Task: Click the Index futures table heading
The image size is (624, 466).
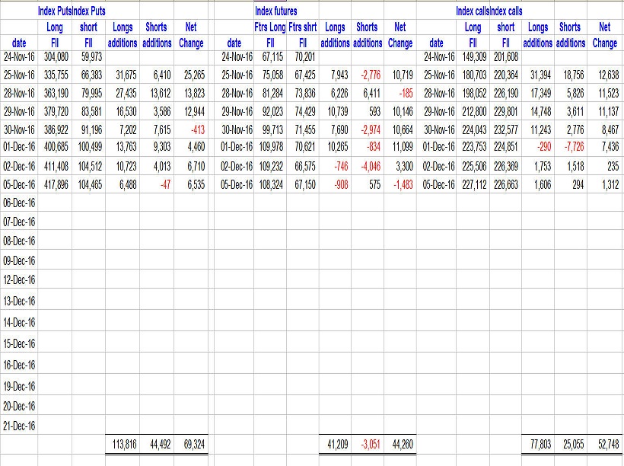Action: [x=276, y=11]
